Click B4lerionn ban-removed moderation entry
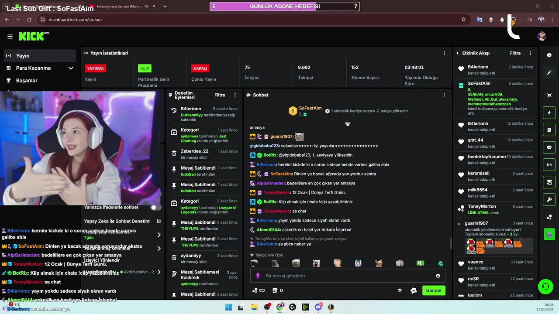This screenshot has width=559, height=314. [x=204, y=114]
